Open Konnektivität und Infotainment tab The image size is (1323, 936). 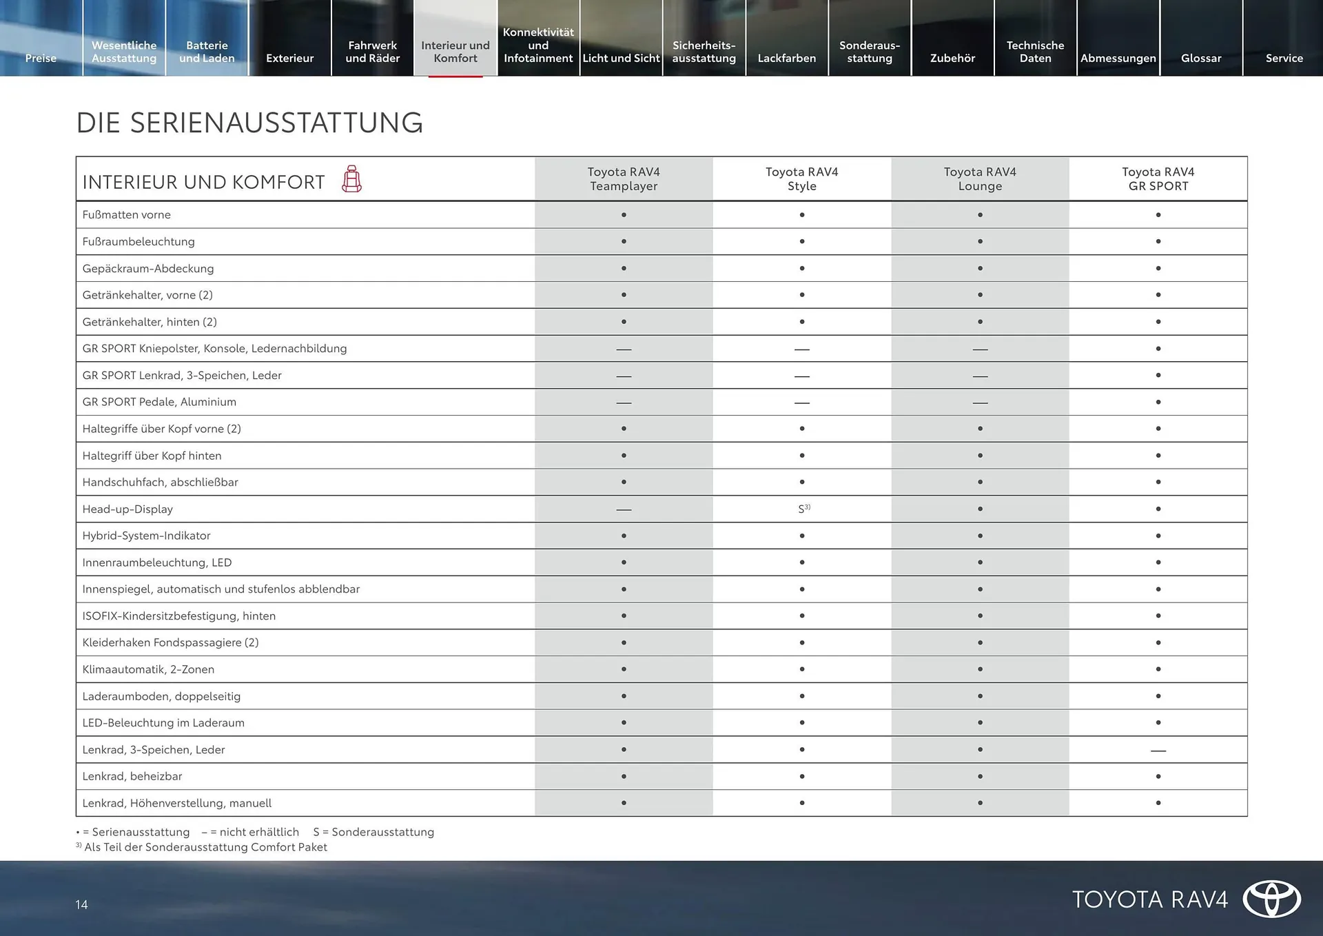click(538, 45)
